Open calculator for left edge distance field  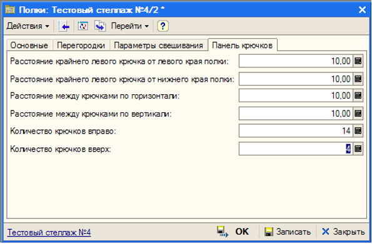[358, 61]
